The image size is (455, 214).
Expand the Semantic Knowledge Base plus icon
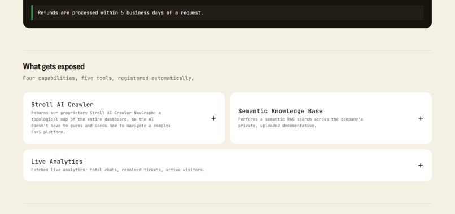click(421, 118)
